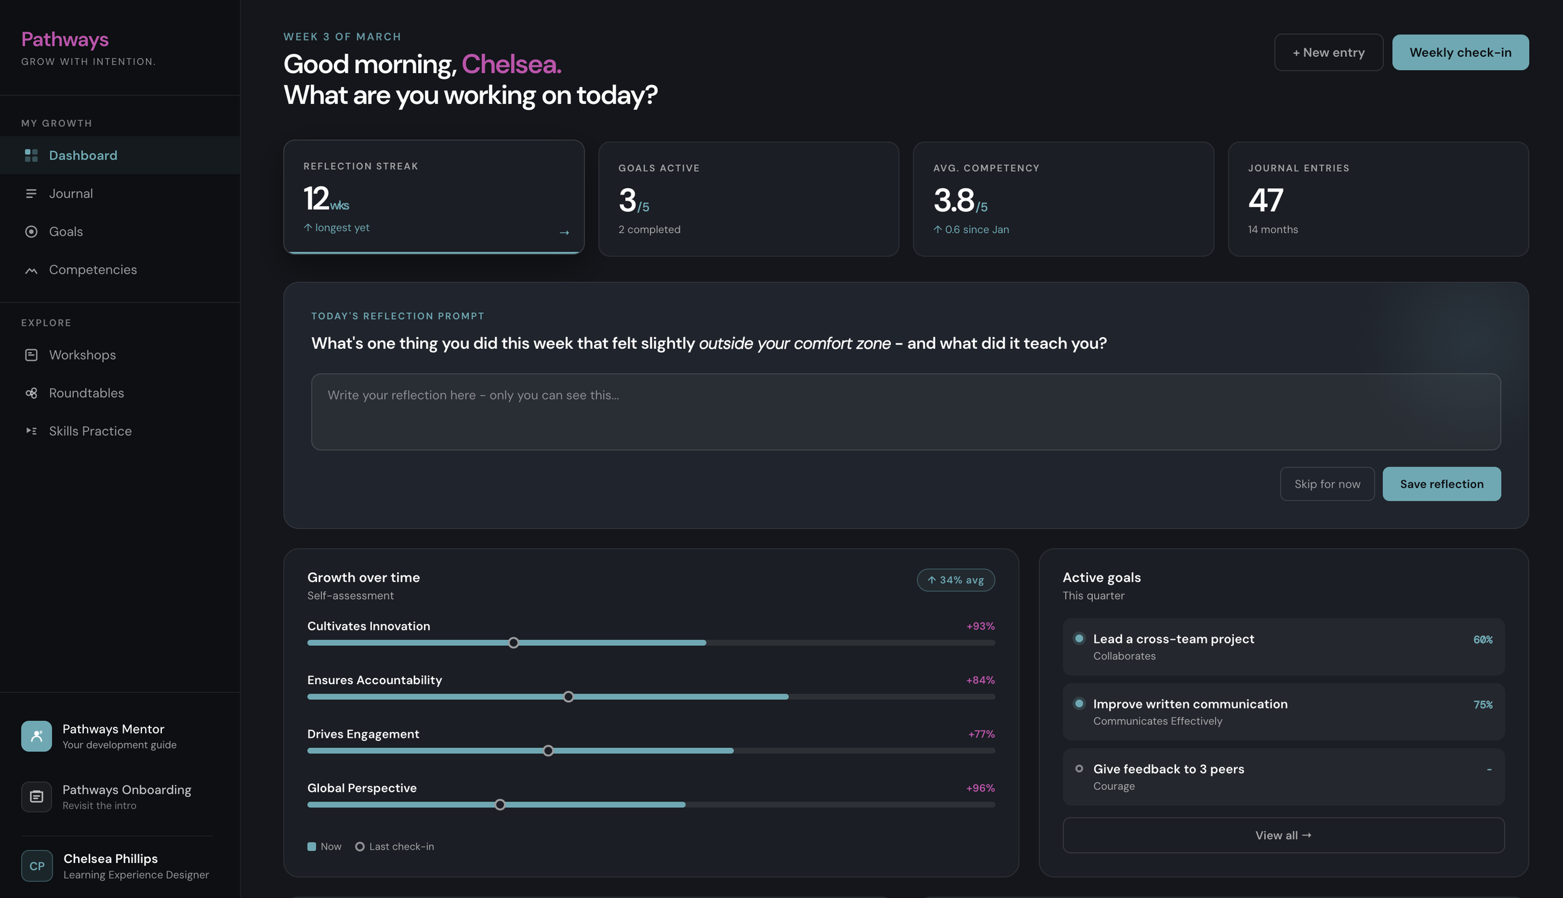The width and height of the screenshot is (1563, 898).
Task: Expand Active goals with View all
Action: (1283, 835)
